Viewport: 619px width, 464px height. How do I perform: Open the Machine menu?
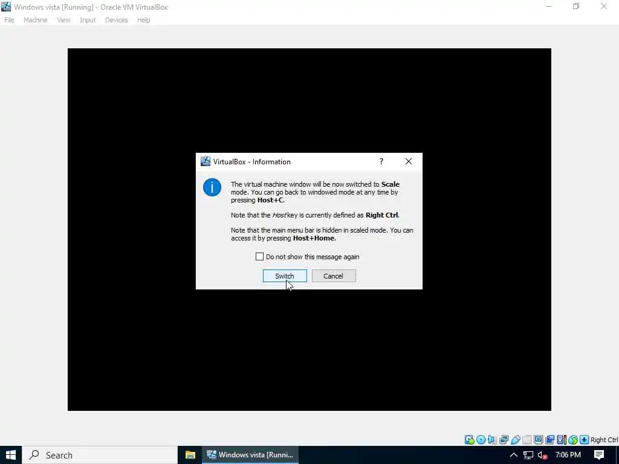(x=36, y=20)
